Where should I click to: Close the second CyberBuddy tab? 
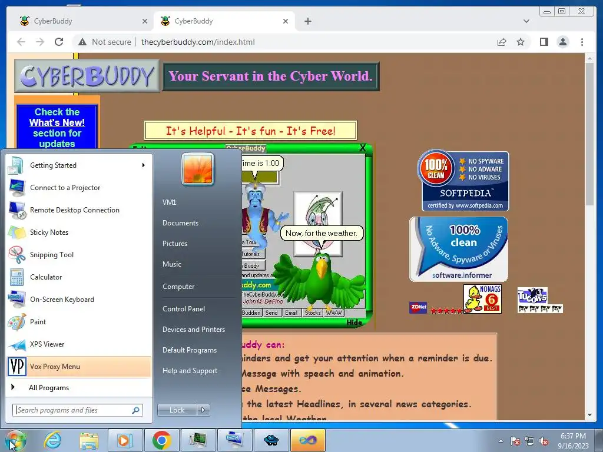click(x=286, y=21)
